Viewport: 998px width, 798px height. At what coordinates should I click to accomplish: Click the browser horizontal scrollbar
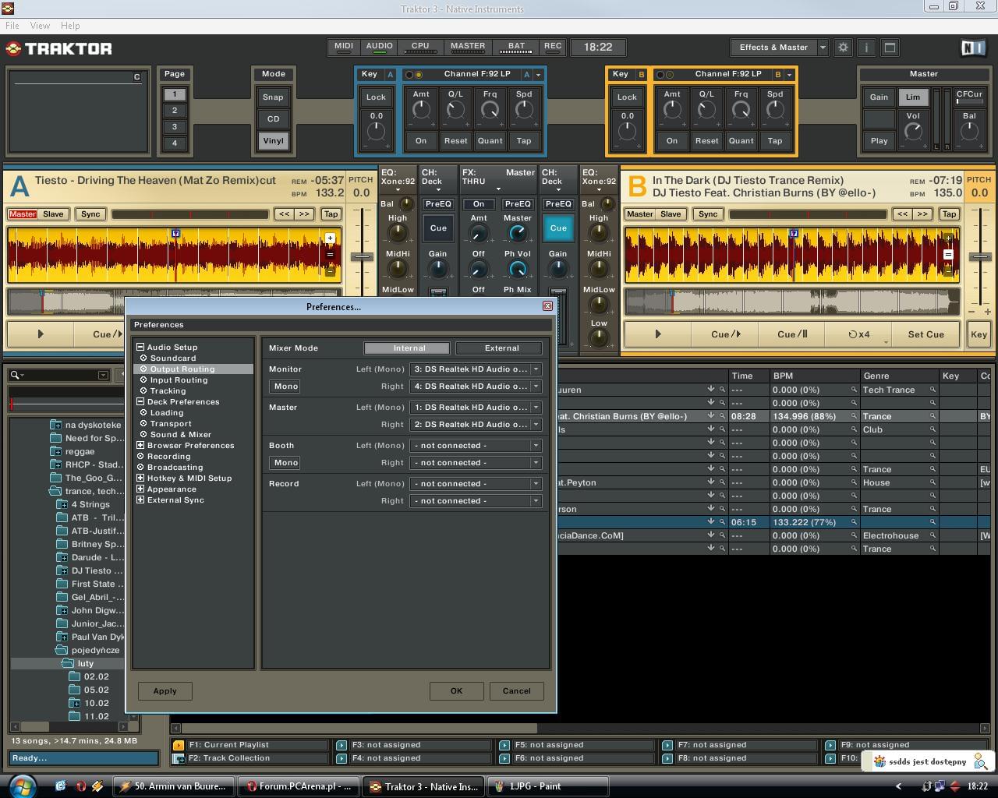pyautogui.click(x=579, y=728)
